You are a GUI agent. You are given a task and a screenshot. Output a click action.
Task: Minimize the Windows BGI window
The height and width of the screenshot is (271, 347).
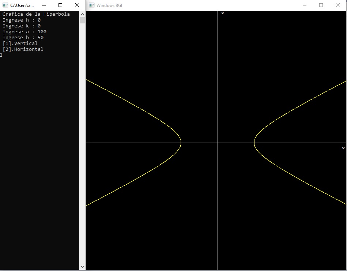[305, 5]
